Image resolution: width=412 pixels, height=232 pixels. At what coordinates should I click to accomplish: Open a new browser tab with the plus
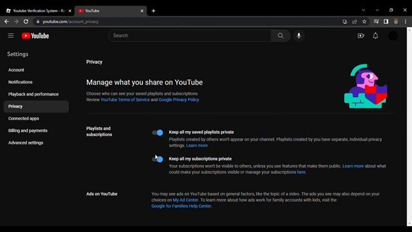(x=153, y=11)
